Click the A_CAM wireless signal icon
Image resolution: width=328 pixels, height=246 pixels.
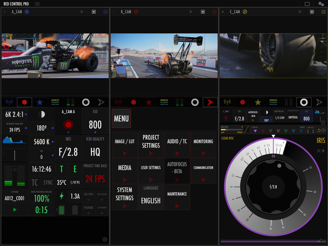click(9, 102)
